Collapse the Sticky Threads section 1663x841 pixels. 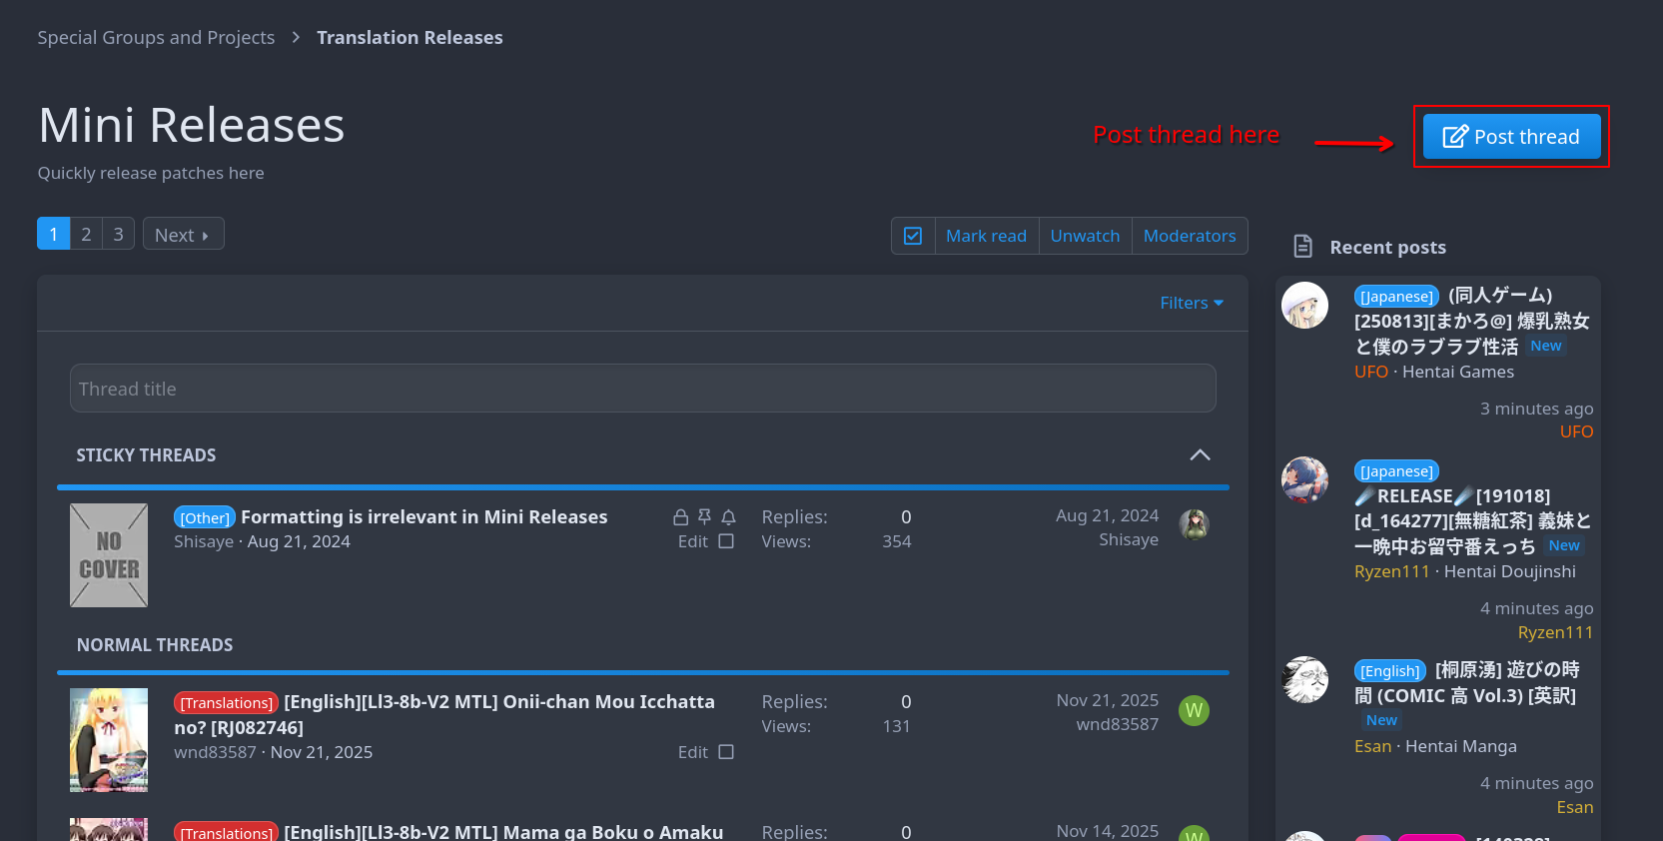pos(1200,455)
